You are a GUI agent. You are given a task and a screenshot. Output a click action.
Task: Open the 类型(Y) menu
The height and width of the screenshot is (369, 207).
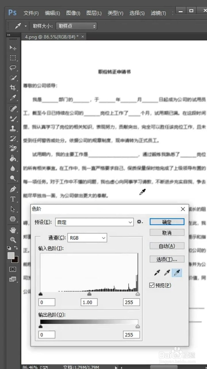115,13
